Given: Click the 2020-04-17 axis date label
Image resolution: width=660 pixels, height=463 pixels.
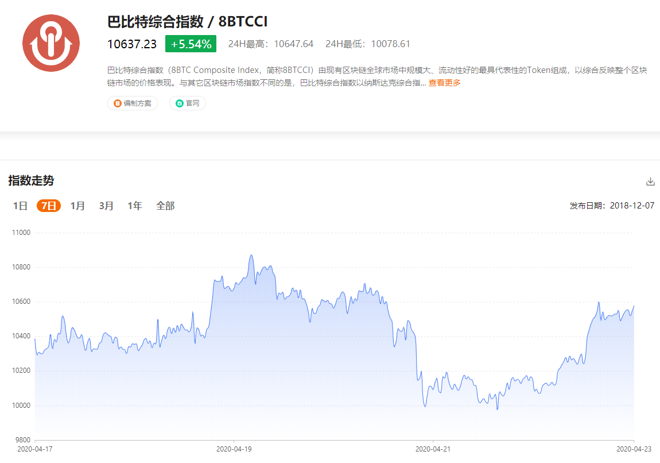Looking at the screenshot, I should [x=35, y=449].
